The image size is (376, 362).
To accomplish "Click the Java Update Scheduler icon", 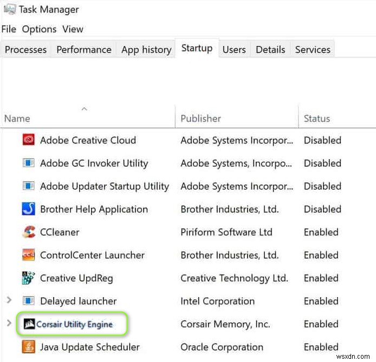I will point(28,347).
